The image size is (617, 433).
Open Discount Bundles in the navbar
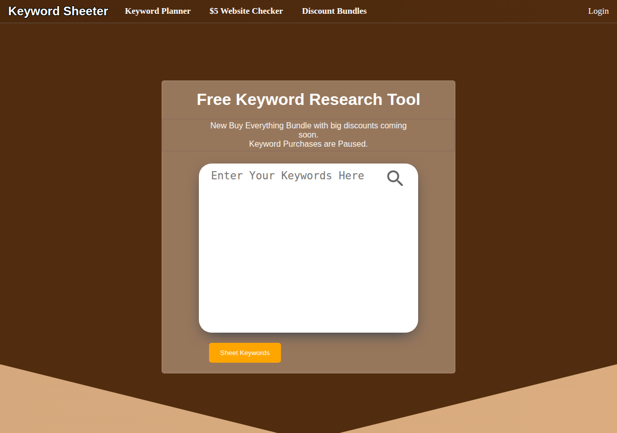tap(334, 11)
